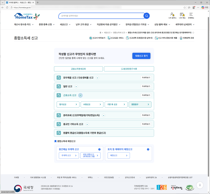Image resolution: width=210 pixels, height=194 pixels.
Task: Click the 국세청 logo in footer
Action: [24, 188]
